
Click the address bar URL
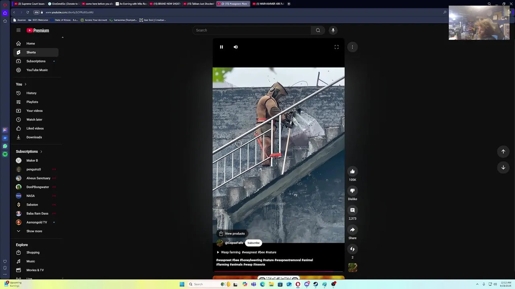(69, 12)
